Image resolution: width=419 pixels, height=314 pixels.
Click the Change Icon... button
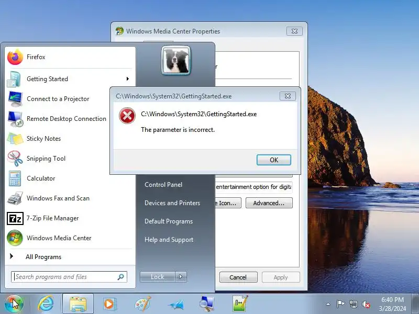[228, 203]
